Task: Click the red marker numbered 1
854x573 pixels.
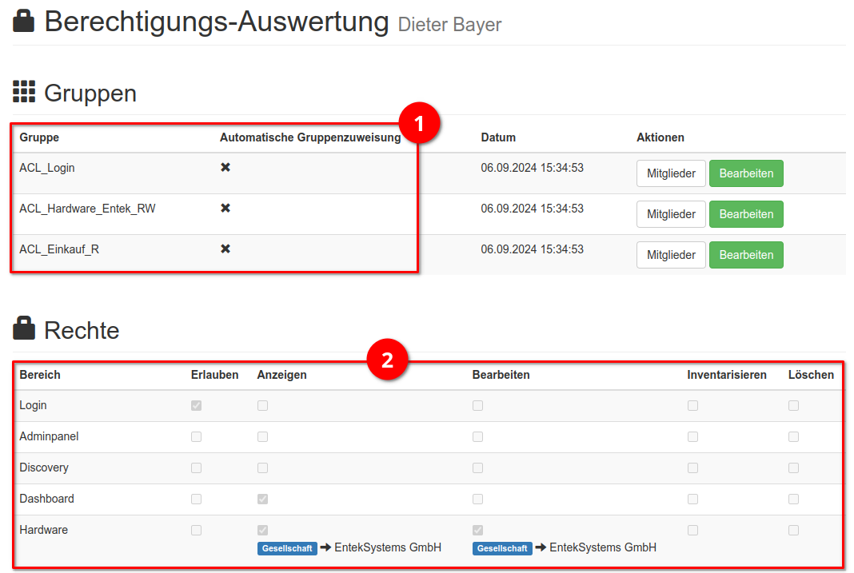Action: click(420, 123)
